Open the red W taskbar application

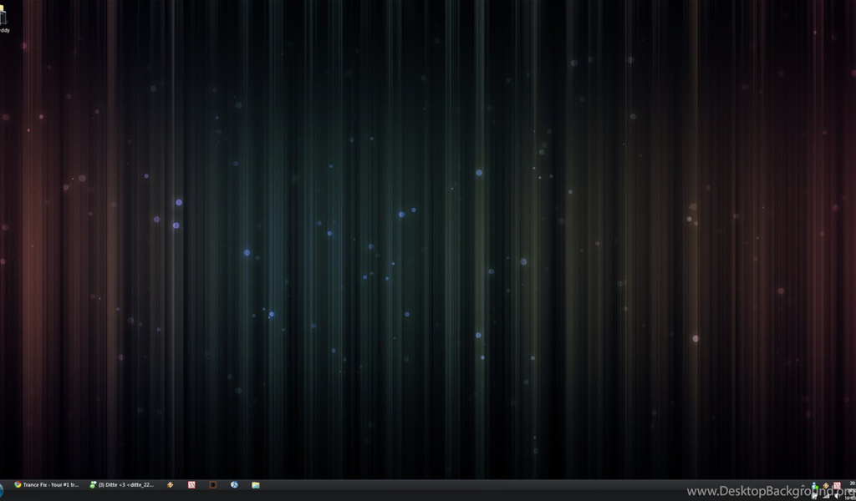pos(191,484)
